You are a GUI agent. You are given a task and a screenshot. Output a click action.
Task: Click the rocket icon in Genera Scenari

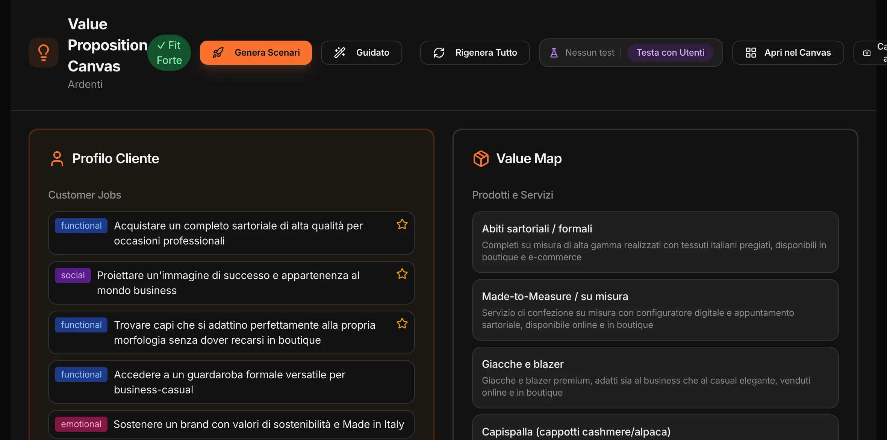click(218, 53)
